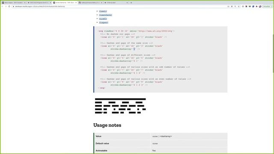Image resolution: width=274 pixels, height=154 pixels.
Task: Click the 'No dashes nor gaps' comment
Action: tap(118, 34)
